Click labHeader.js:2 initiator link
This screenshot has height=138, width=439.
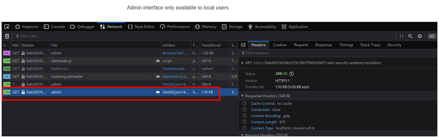pyautogui.click(x=176, y=76)
